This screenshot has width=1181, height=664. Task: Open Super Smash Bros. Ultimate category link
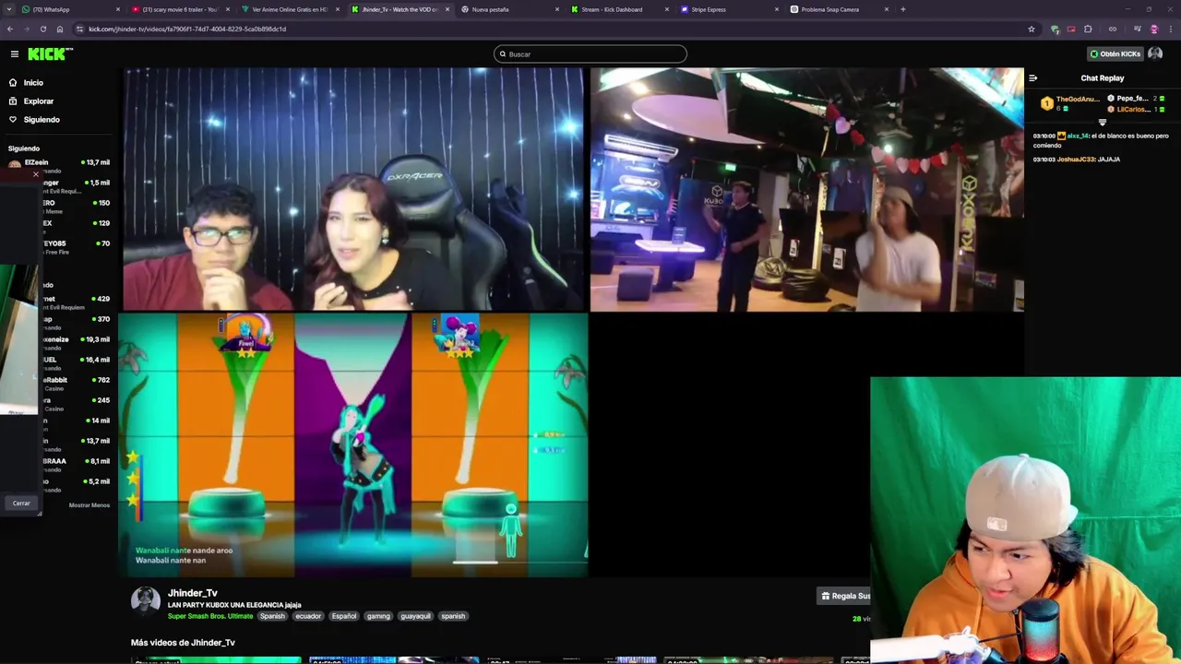point(210,616)
